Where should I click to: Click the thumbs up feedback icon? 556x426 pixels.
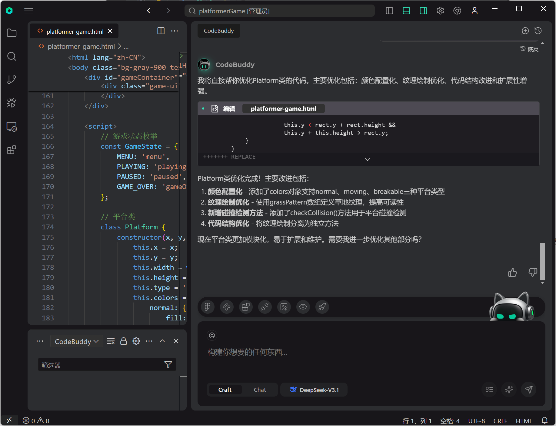pos(512,272)
